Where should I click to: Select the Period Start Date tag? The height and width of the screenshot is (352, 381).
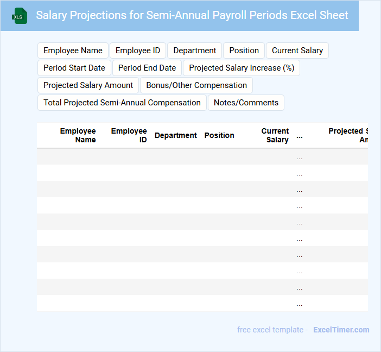click(x=74, y=68)
